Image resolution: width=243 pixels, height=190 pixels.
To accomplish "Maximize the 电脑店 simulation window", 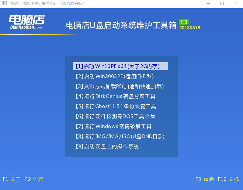I will point(222,3).
